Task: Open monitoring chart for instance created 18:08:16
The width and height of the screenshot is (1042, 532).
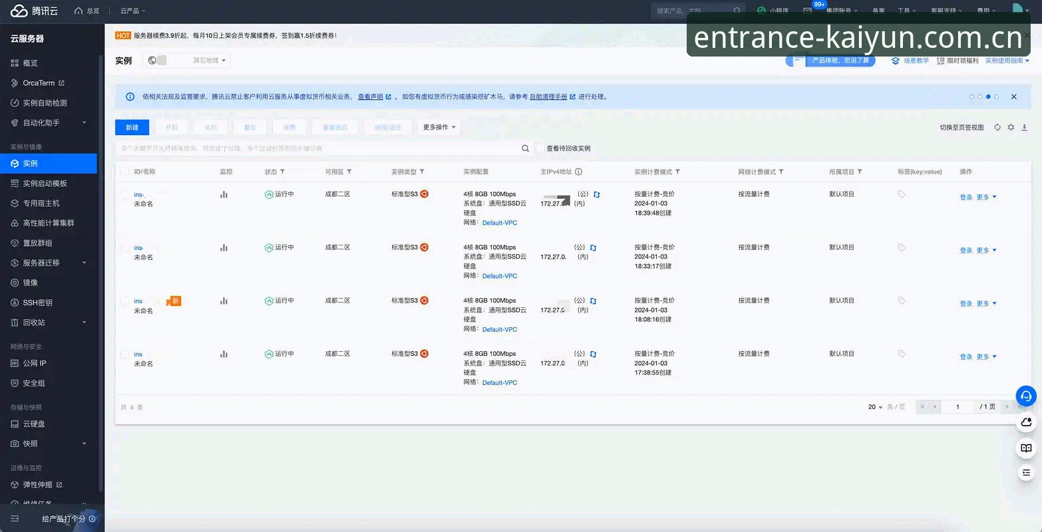Action: [x=224, y=301]
